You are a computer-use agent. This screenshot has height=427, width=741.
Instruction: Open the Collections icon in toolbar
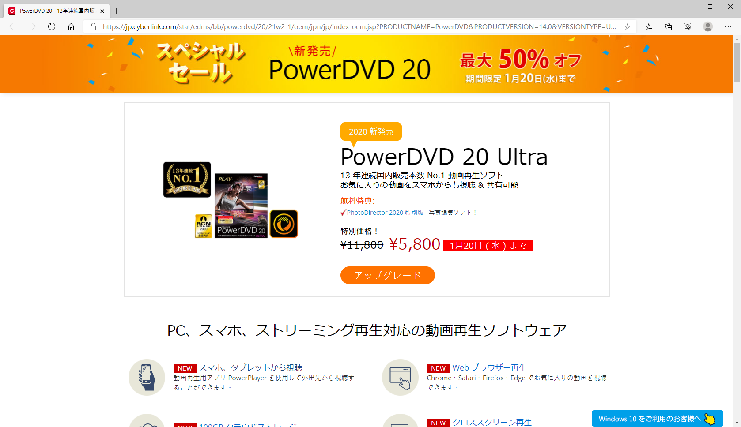click(669, 26)
